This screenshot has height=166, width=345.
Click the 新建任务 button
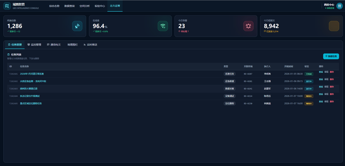pyautogui.click(x=331, y=56)
